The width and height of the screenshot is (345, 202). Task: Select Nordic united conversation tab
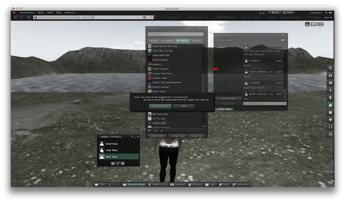224,109
